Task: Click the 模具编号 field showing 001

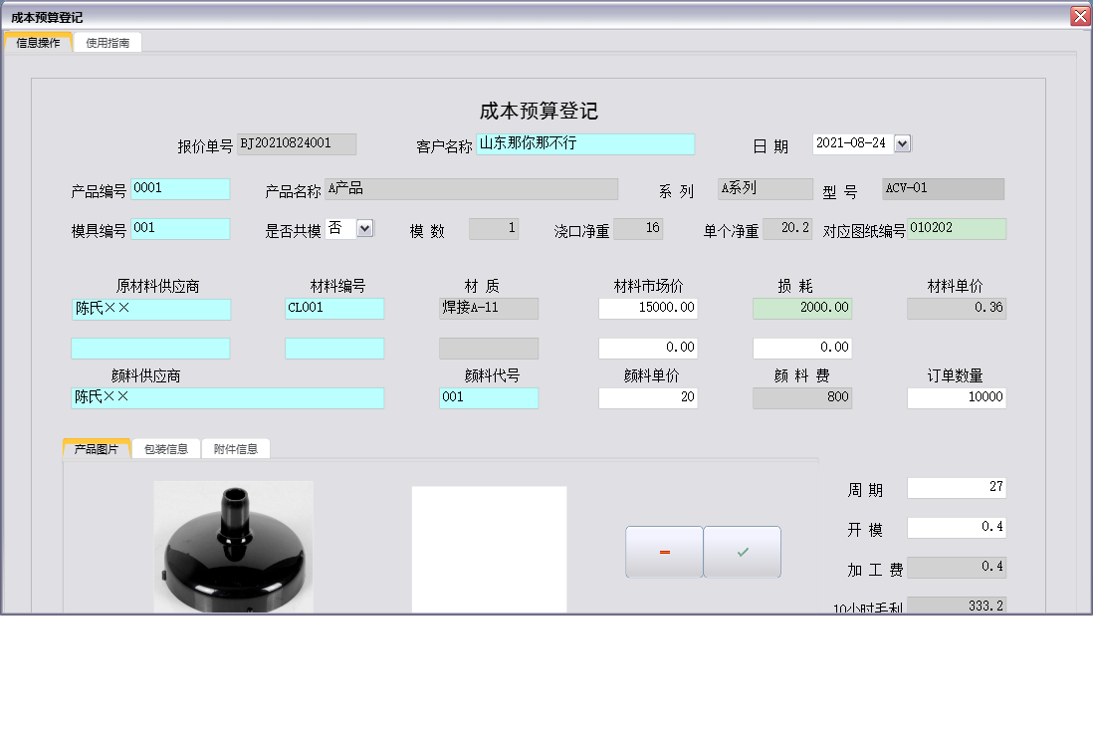Action: [180, 228]
